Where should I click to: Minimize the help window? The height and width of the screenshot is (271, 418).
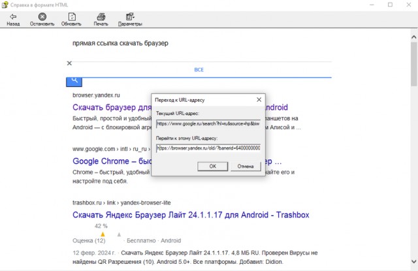pos(372,5)
